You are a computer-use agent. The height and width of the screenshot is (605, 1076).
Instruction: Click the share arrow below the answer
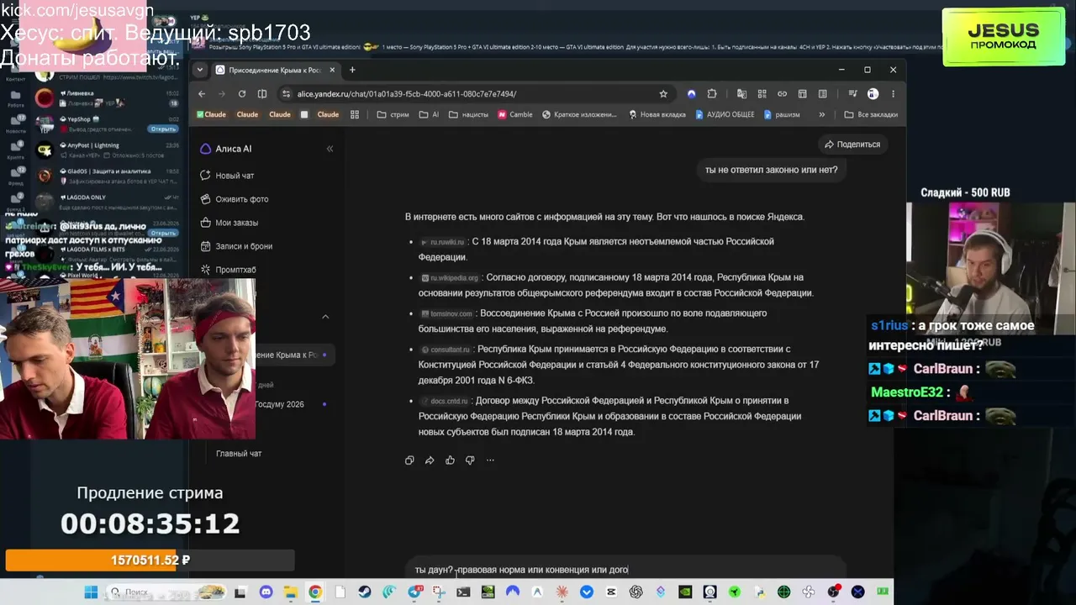430,460
